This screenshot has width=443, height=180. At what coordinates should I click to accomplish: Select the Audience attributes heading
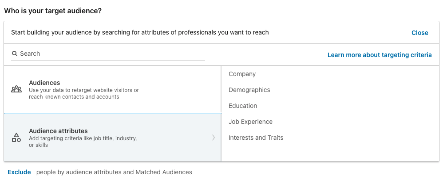(x=58, y=131)
